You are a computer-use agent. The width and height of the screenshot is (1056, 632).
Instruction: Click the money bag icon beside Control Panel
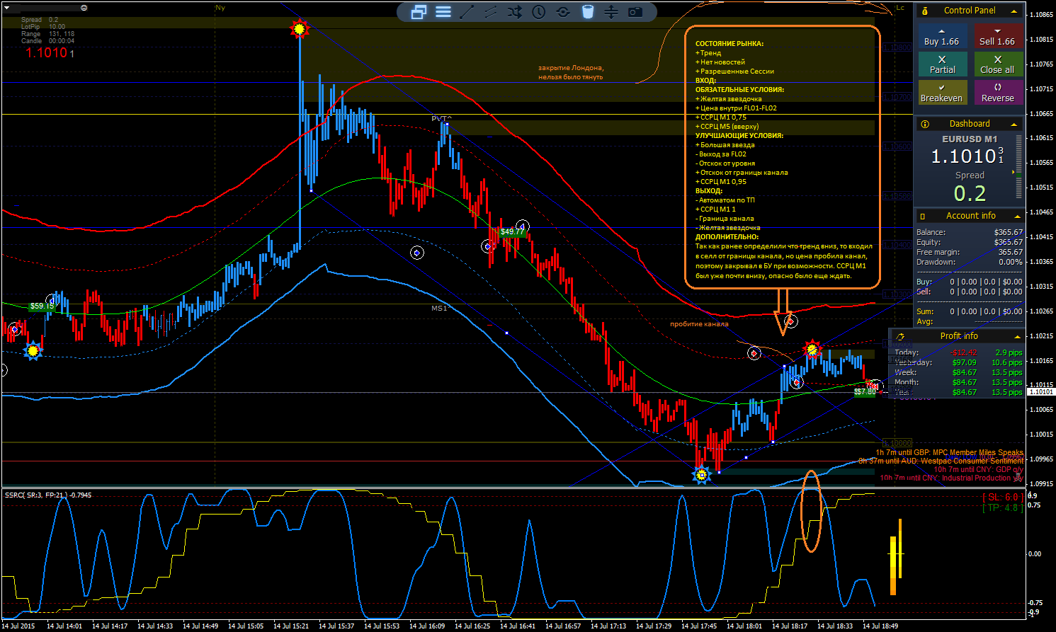925,11
